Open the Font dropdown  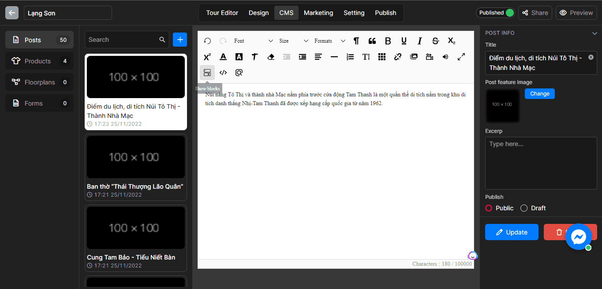coord(254,41)
